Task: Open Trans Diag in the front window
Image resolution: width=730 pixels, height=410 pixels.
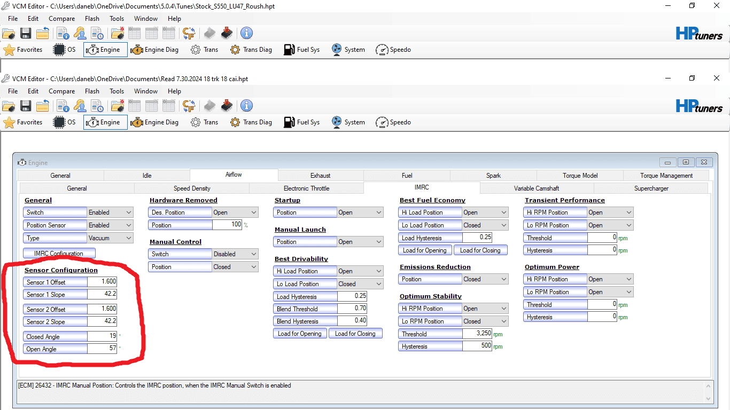Action: [x=251, y=122]
